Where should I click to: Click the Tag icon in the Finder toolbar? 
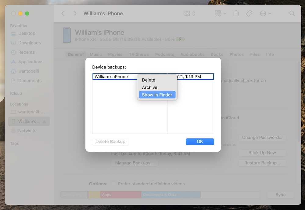(x=249, y=13)
